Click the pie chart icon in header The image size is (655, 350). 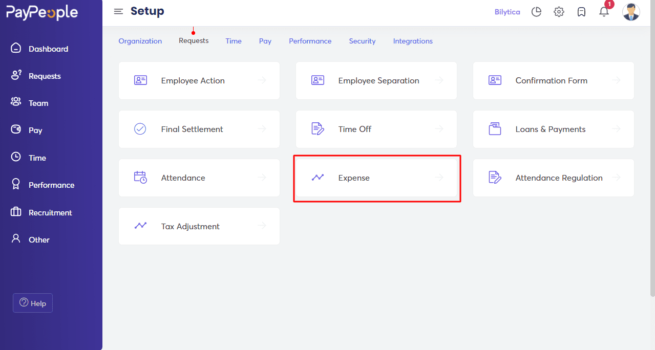[536, 12]
